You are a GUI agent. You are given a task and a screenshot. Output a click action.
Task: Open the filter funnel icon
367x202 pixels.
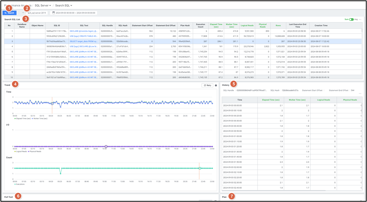tap(23, 13)
